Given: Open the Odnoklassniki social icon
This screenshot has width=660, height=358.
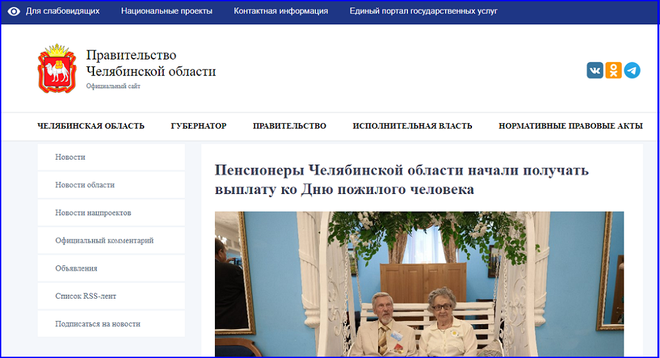Looking at the screenshot, I should [x=613, y=70].
